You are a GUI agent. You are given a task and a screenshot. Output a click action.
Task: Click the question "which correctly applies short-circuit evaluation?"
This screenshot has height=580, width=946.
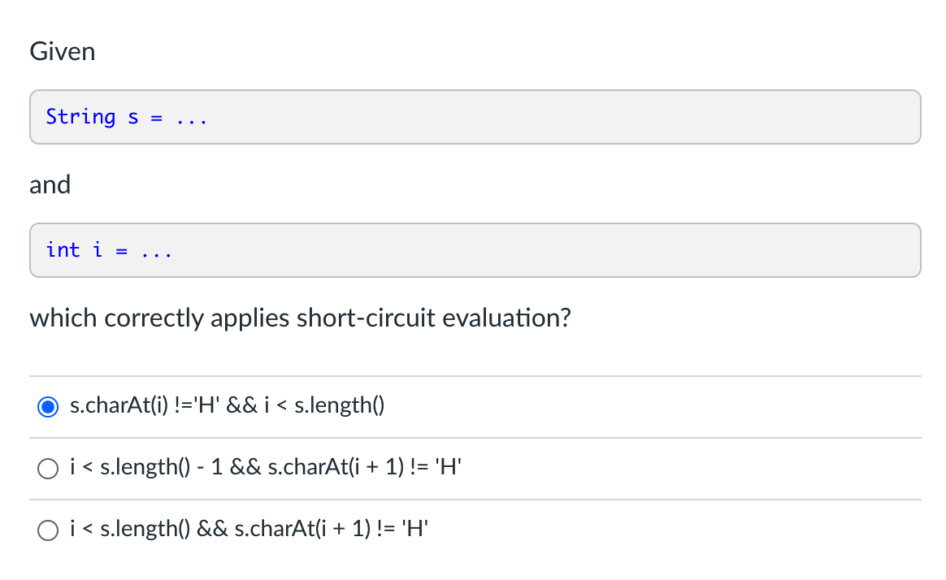pyautogui.click(x=300, y=318)
